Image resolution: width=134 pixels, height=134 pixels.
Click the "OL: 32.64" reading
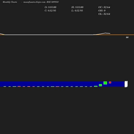(x=104, y=14)
